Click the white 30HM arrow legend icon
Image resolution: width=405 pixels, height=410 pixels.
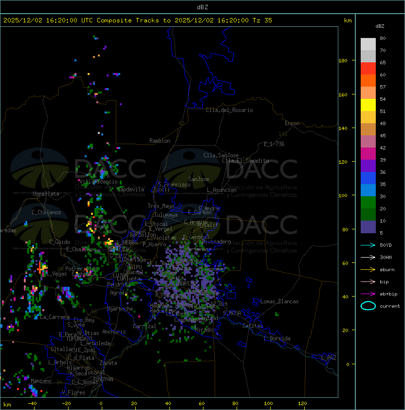368,257
